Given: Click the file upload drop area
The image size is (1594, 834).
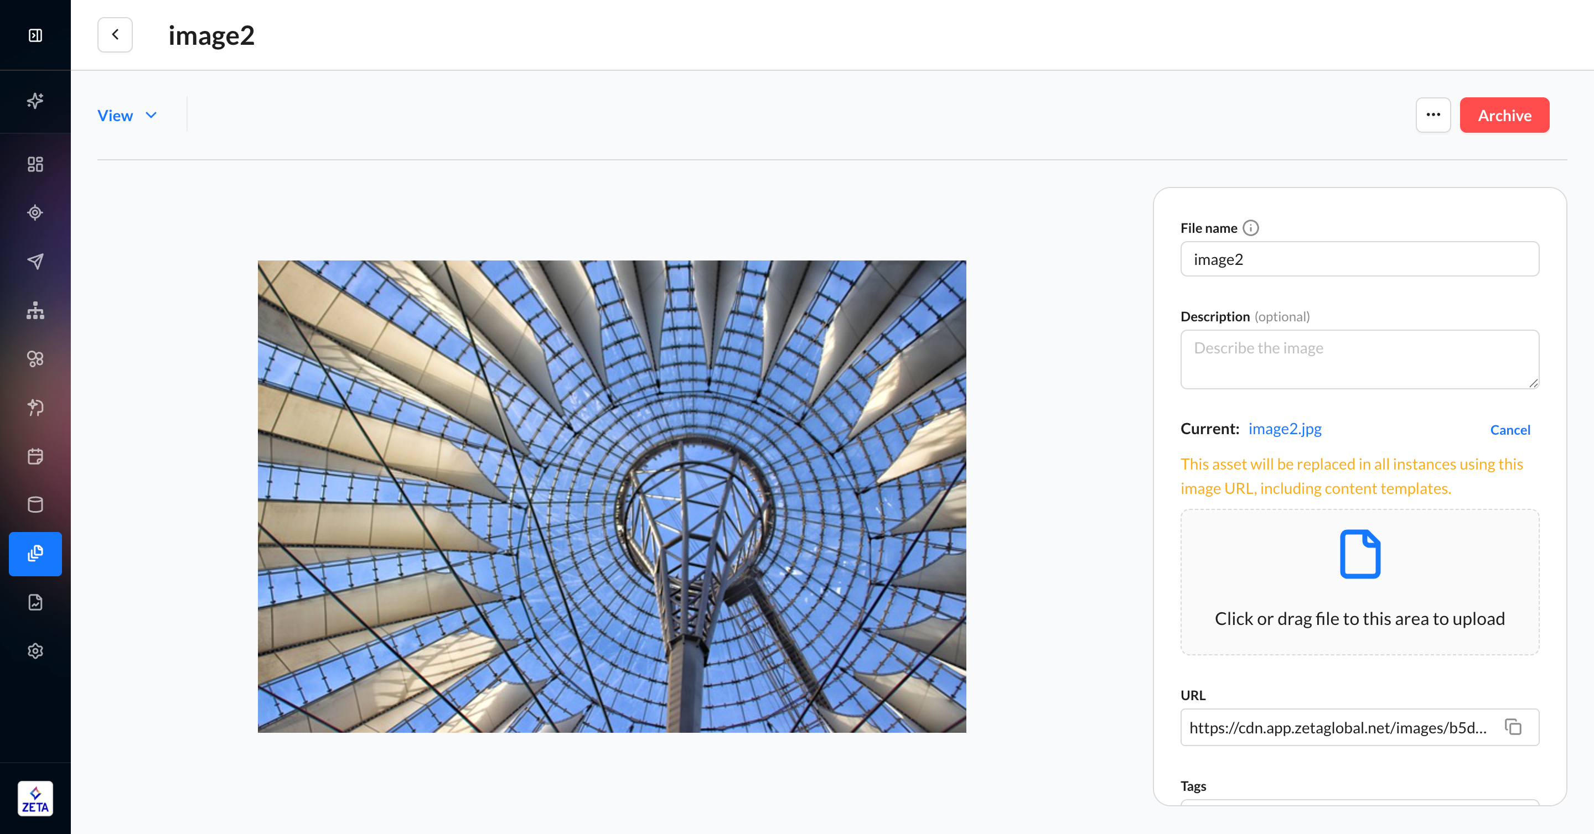Looking at the screenshot, I should tap(1359, 581).
